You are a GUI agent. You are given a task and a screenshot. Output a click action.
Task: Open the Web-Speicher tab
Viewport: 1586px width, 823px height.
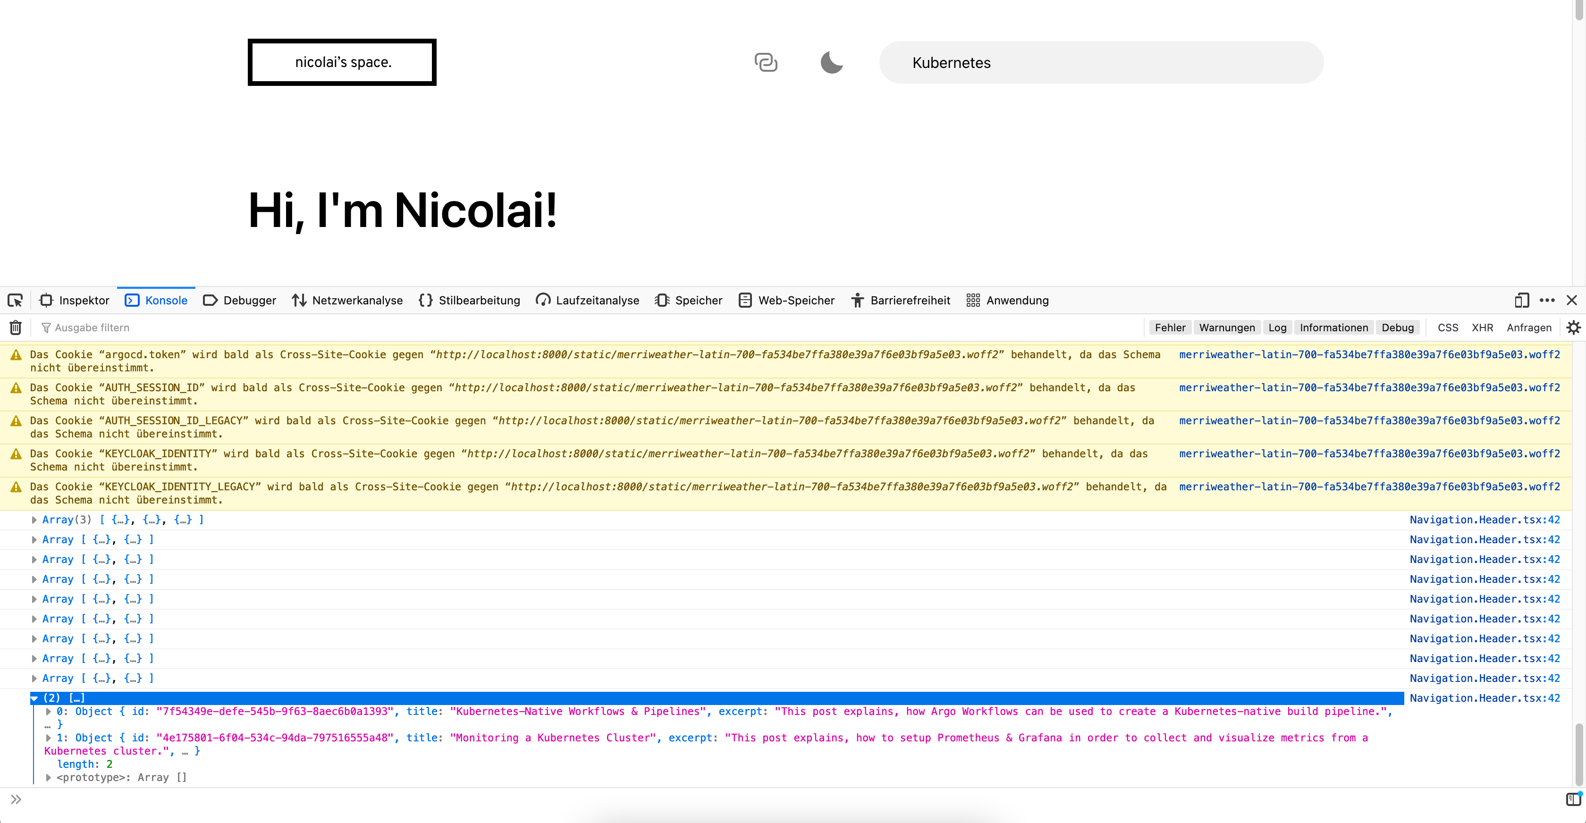pos(787,301)
